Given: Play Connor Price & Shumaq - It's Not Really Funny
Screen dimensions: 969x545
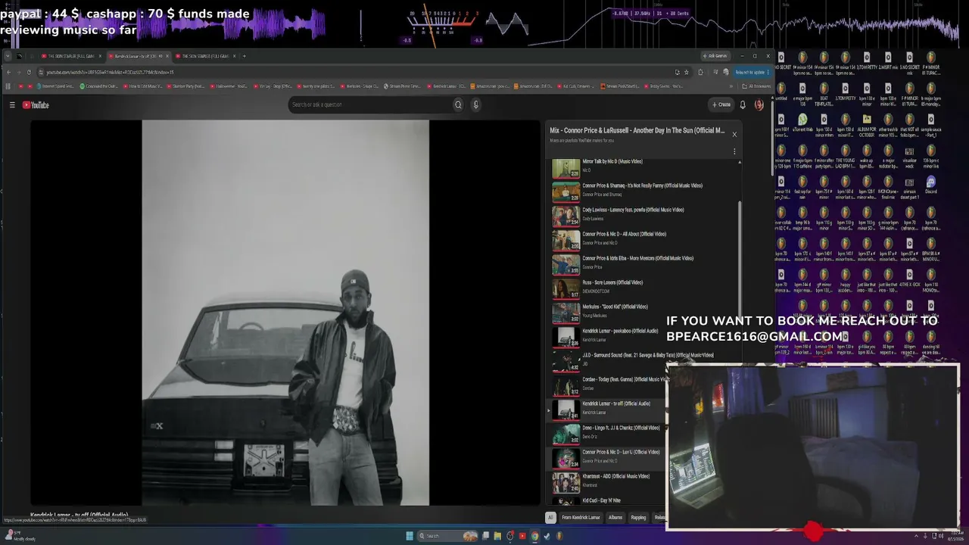Looking at the screenshot, I should (x=642, y=192).
